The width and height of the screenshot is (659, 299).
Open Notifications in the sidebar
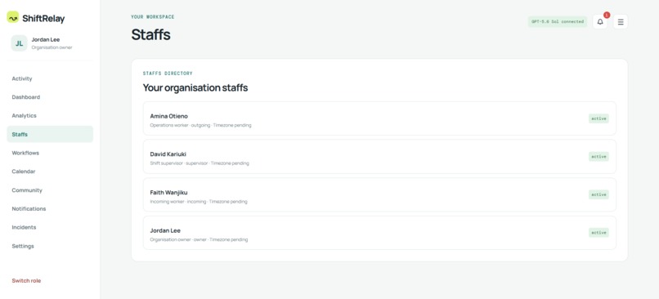pyautogui.click(x=29, y=208)
